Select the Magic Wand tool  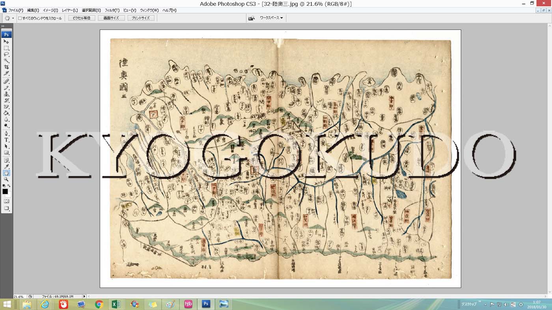click(x=6, y=61)
